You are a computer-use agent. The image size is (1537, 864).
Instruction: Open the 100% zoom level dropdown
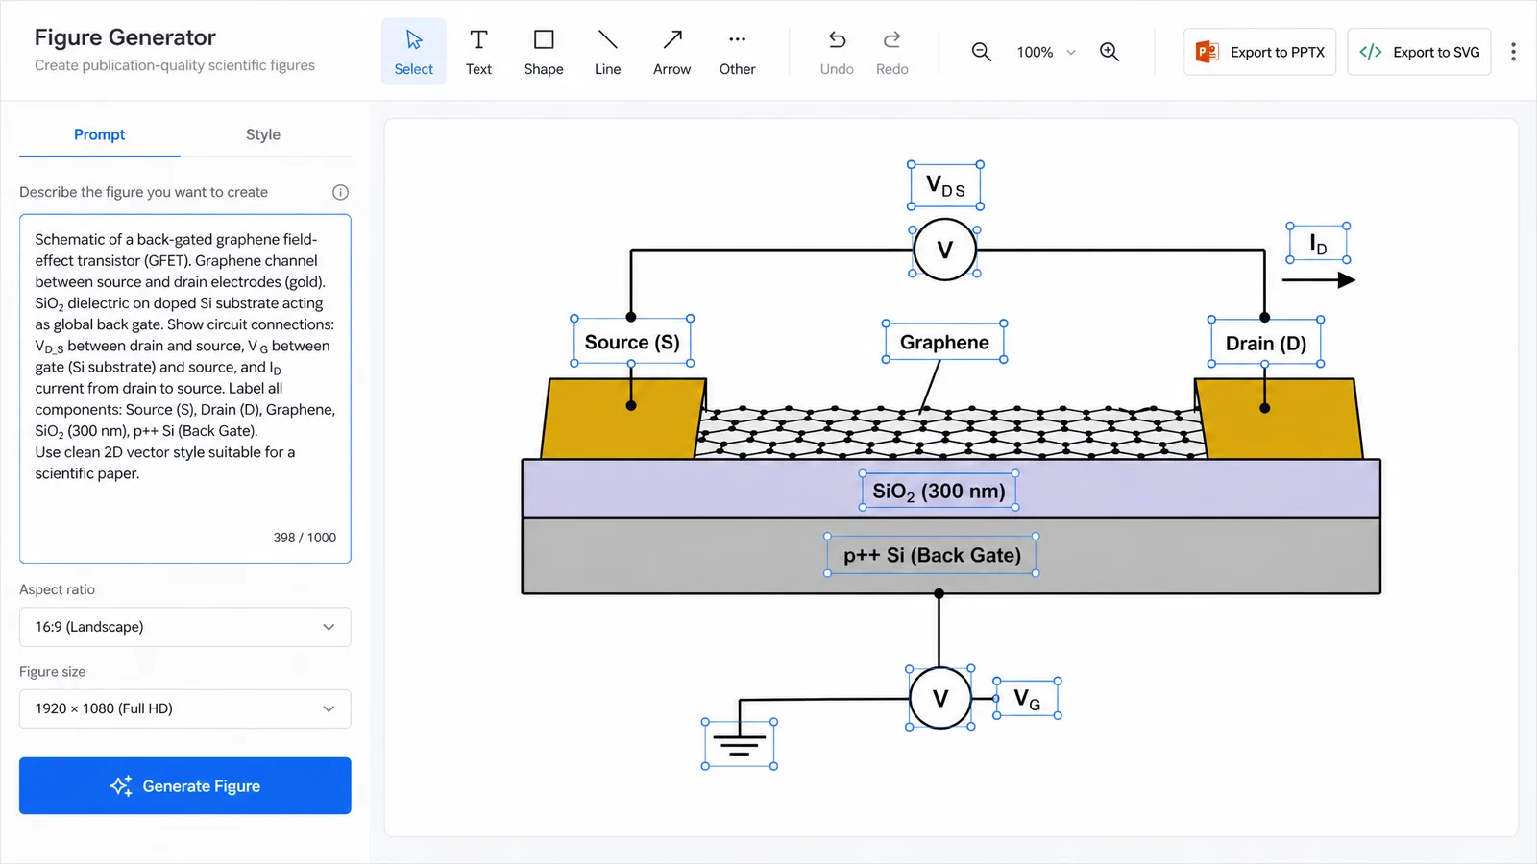pos(1046,52)
